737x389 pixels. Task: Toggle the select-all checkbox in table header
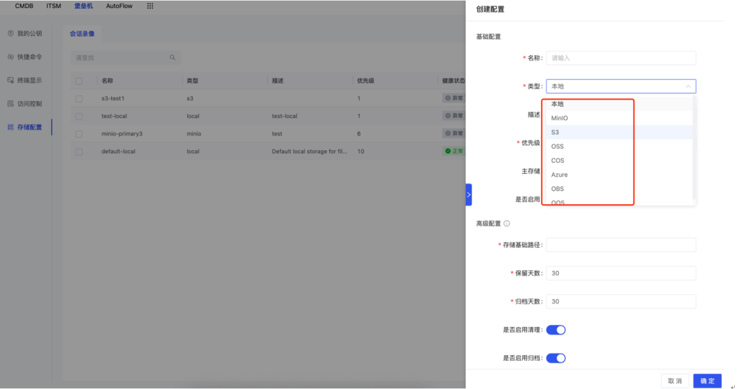(79, 81)
